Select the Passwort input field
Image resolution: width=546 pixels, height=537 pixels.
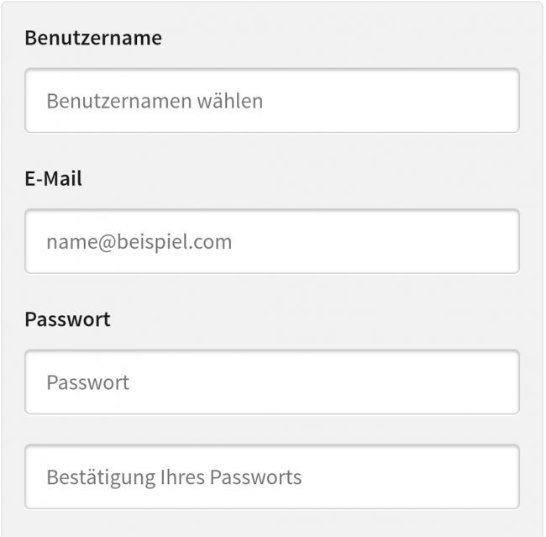point(272,383)
